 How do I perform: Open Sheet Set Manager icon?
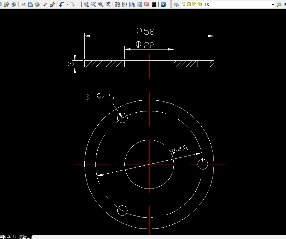139,4
